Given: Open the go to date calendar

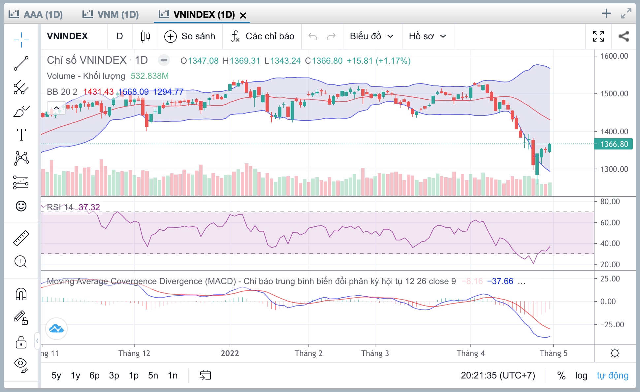Looking at the screenshot, I should 205,376.
